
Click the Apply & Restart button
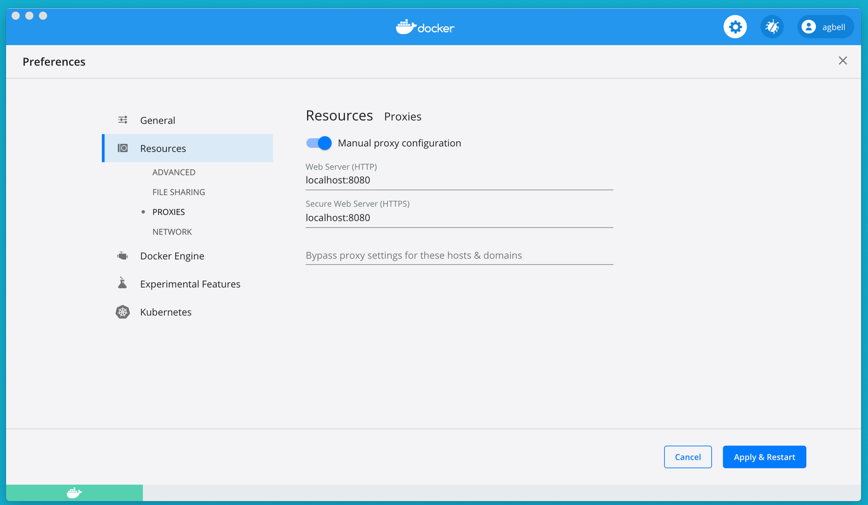764,457
